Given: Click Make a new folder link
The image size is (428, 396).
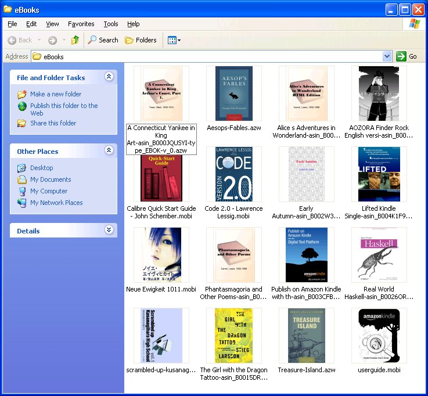Looking at the screenshot, I should tap(56, 94).
